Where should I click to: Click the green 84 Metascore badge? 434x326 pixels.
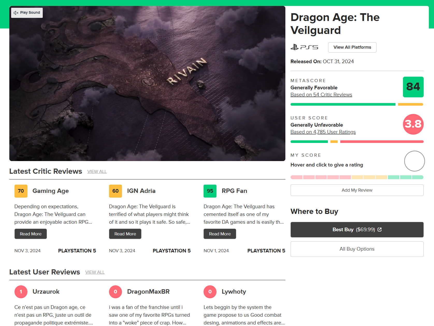click(x=413, y=87)
